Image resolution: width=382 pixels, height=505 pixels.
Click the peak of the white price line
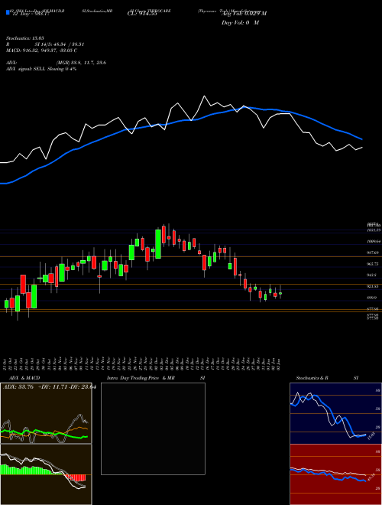204,96
